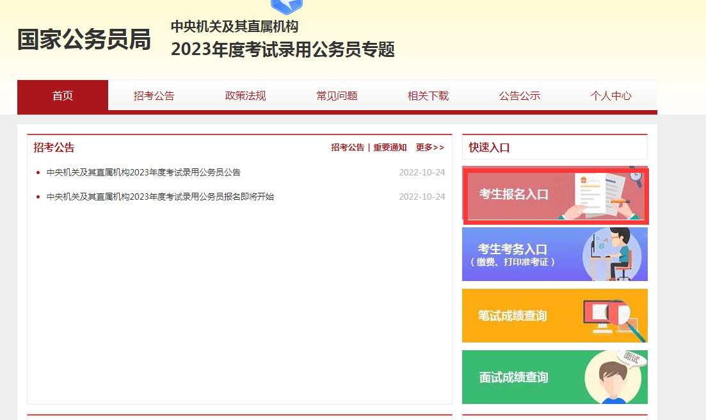This screenshot has width=706, height=420.
Task: Select 招考公告 filter beside 重要通知
Action: tap(348, 147)
